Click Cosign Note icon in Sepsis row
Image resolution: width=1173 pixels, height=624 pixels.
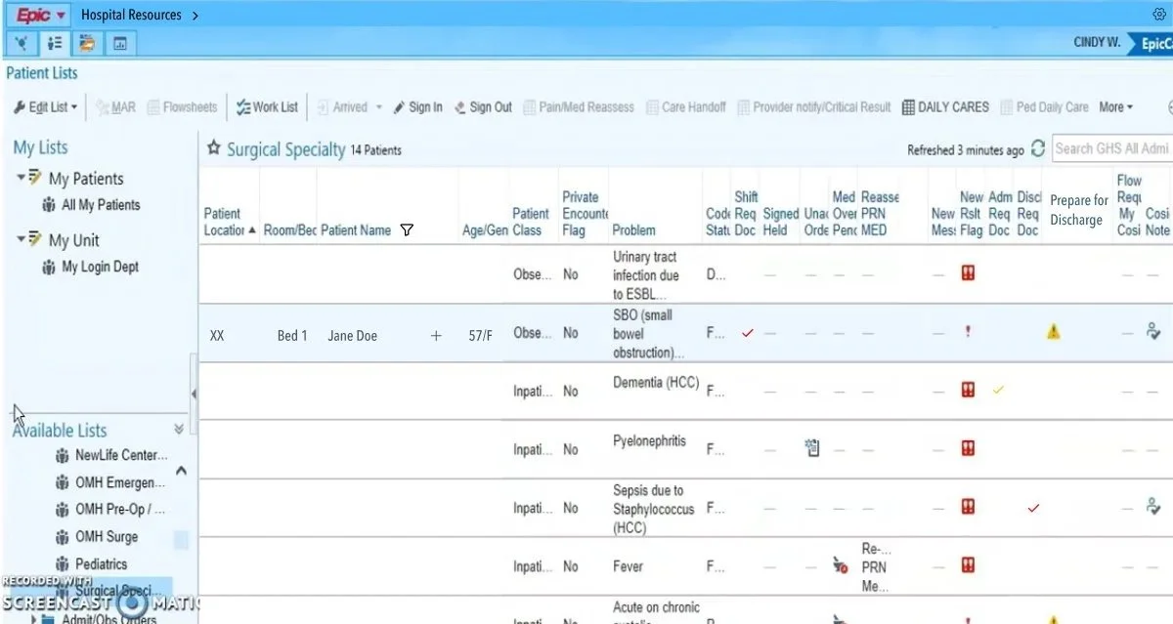[1153, 506]
